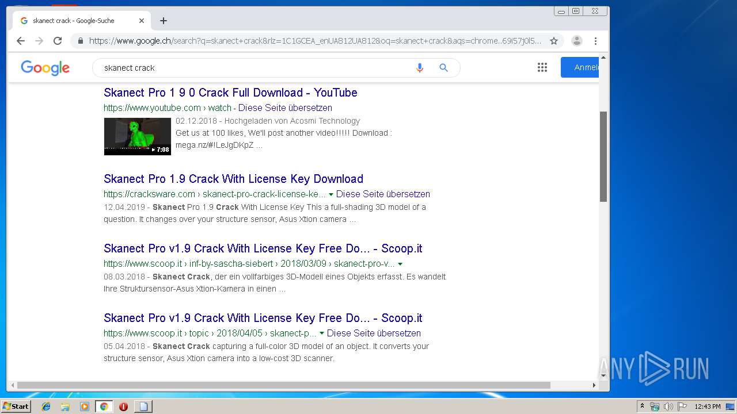Screen dimensions: 737x414
Task: Click the Anmelden sign-in button
Action: point(580,68)
